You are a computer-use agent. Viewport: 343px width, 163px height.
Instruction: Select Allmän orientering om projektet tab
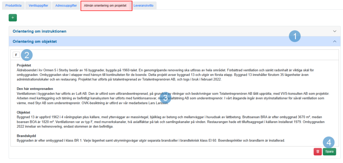[x=106, y=6]
